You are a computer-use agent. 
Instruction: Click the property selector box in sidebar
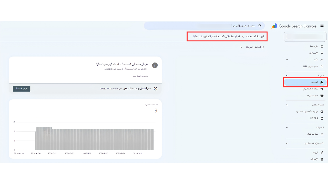click(x=305, y=37)
